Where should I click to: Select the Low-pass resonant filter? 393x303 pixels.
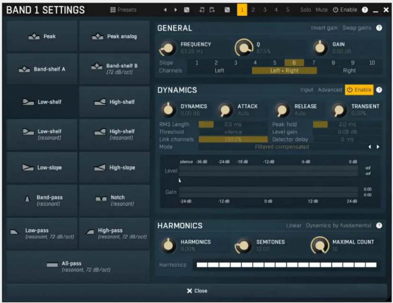click(42, 233)
